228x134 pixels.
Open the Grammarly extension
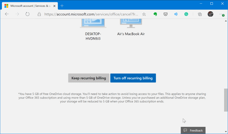pos(186,14)
